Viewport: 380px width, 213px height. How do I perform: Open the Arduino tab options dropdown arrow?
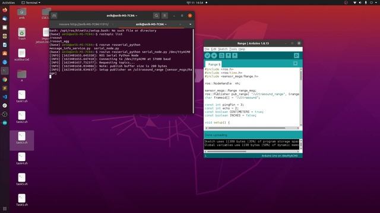pyautogui.click(x=295, y=63)
